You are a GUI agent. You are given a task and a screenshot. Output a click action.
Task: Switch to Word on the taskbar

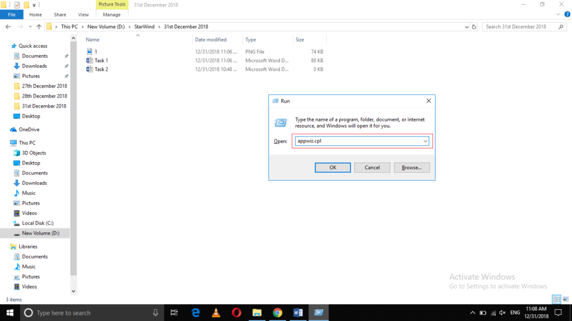tap(298, 313)
